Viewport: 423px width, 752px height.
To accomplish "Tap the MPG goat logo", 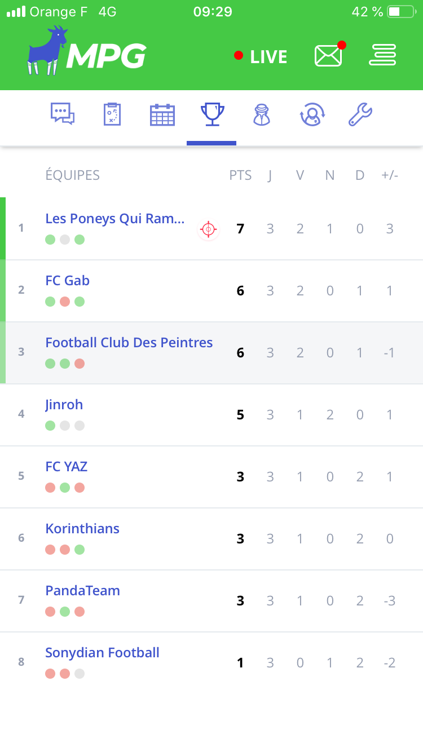I will [86, 52].
